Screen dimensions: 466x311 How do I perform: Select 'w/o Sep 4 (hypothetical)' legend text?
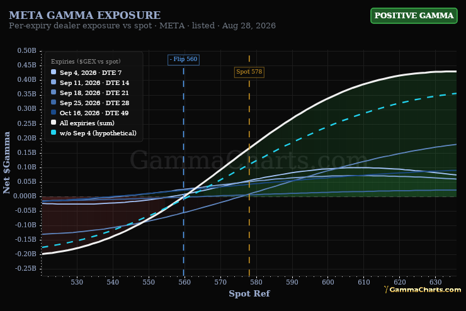point(98,133)
